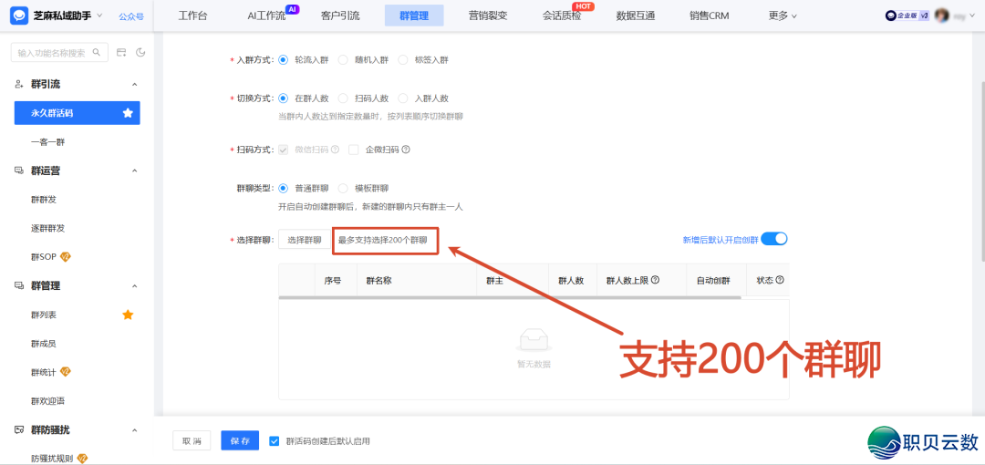Select 普通群聊 group type
Viewport: 985px width, 465px height.
click(x=283, y=189)
